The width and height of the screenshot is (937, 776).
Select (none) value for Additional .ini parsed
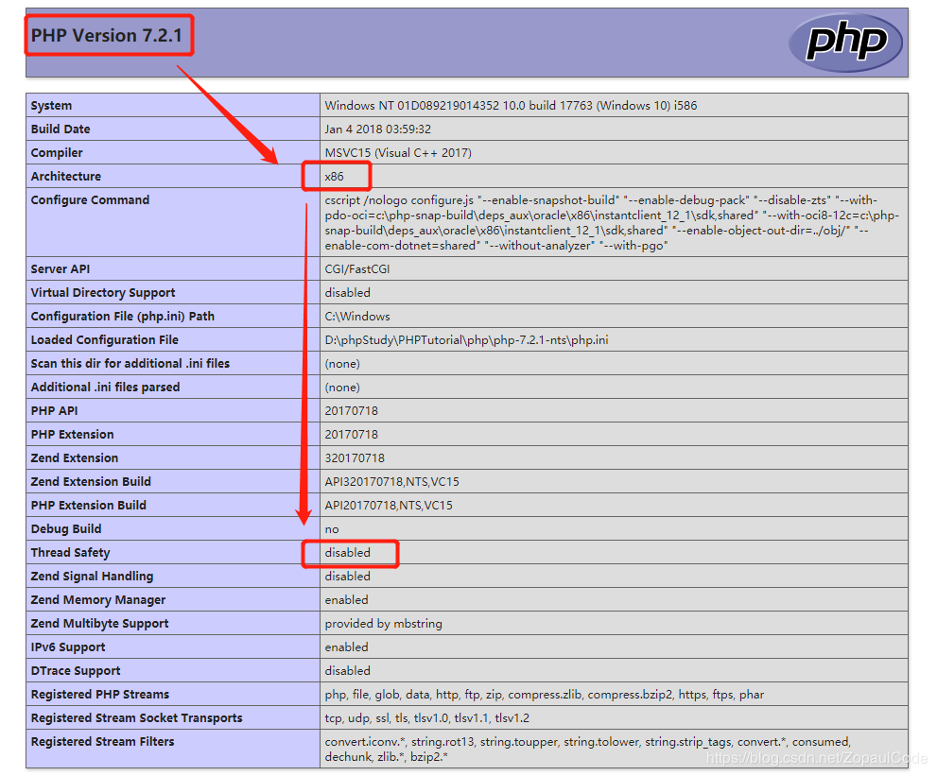pyautogui.click(x=342, y=388)
